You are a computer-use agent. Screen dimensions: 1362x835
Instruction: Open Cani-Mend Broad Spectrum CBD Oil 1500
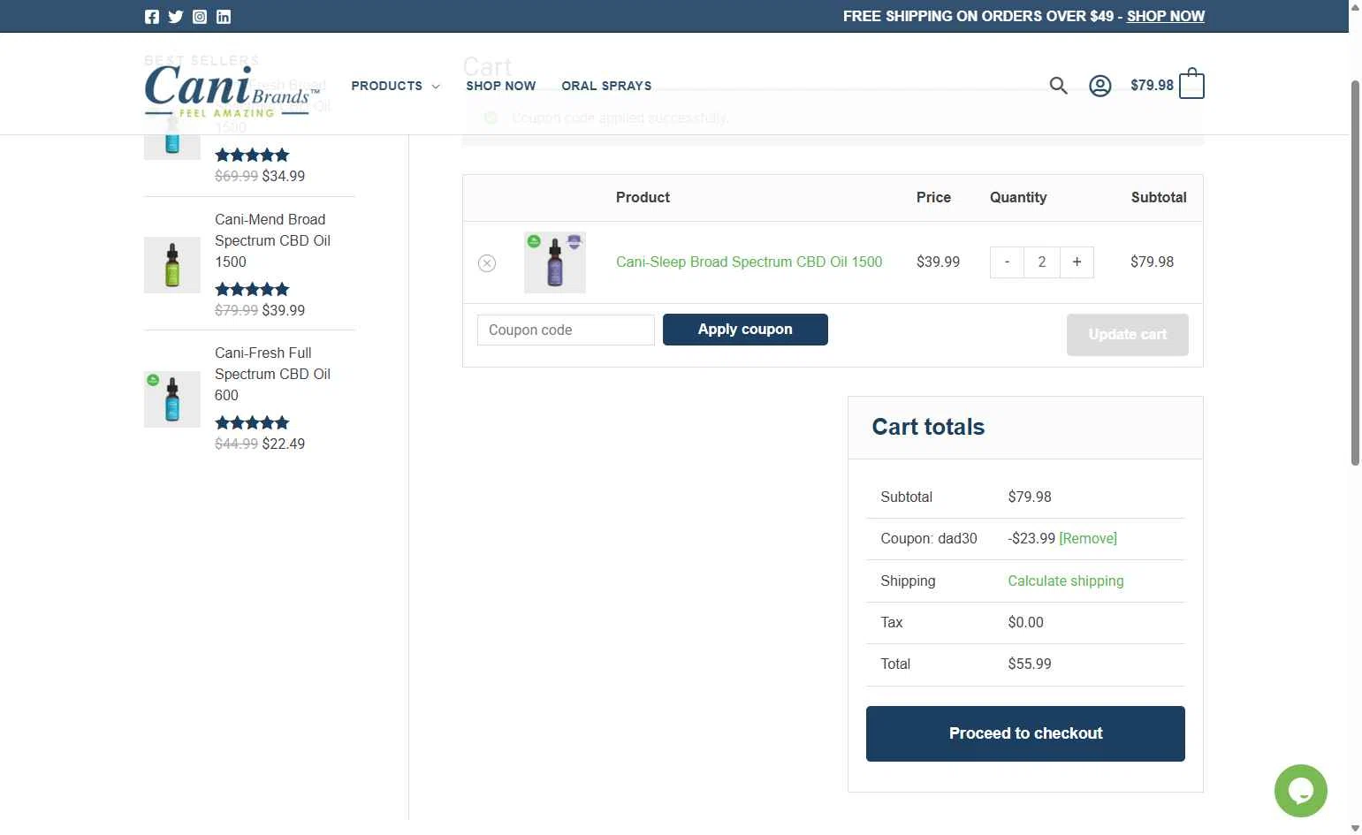pos(272,240)
